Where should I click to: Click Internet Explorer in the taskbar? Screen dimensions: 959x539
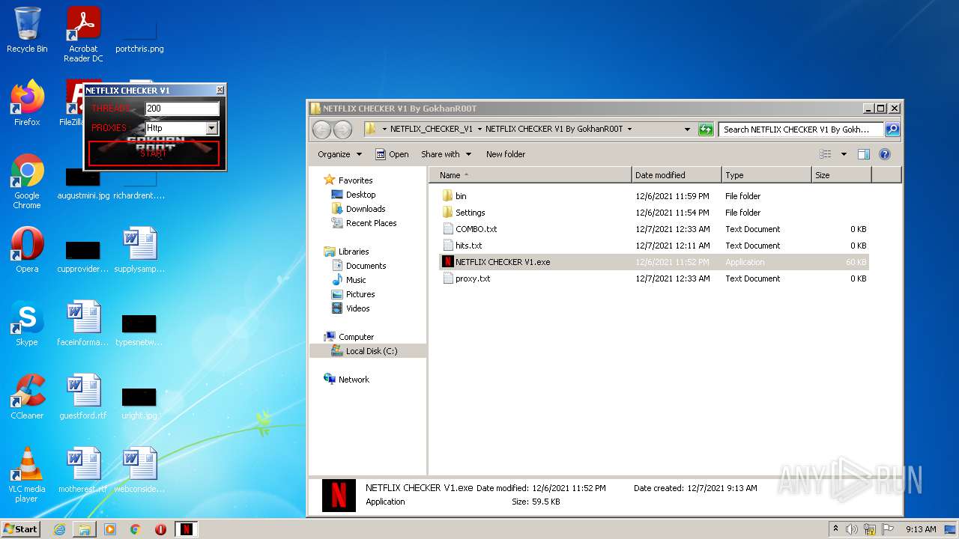point(59,529)
